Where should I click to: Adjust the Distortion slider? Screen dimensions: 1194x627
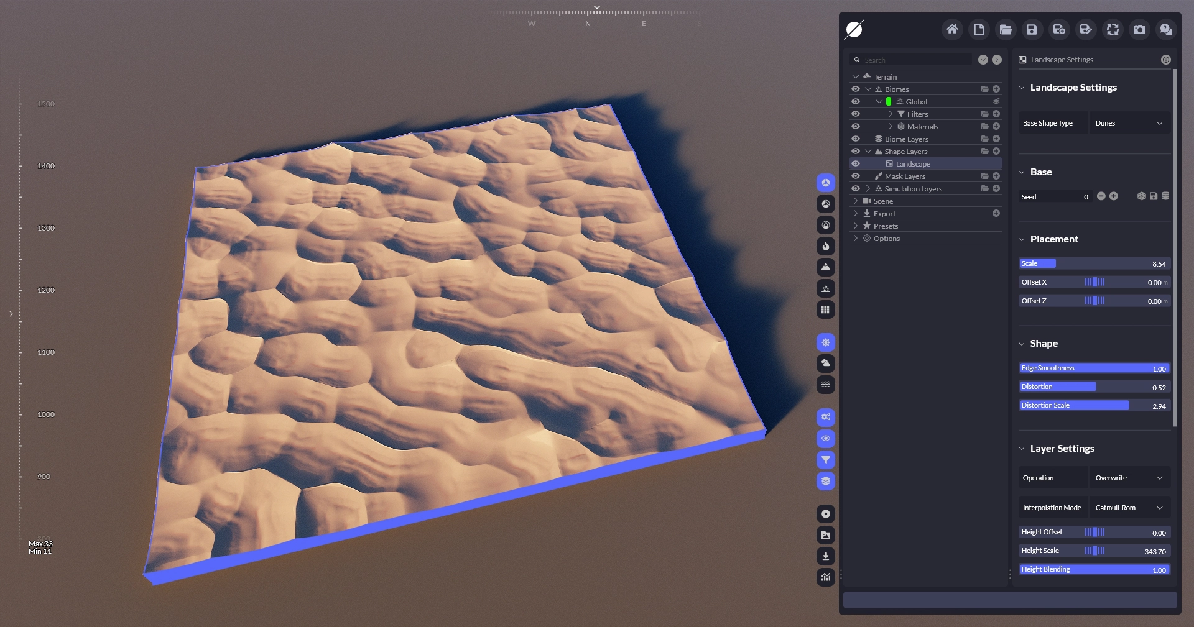(x=1094, y=387)
